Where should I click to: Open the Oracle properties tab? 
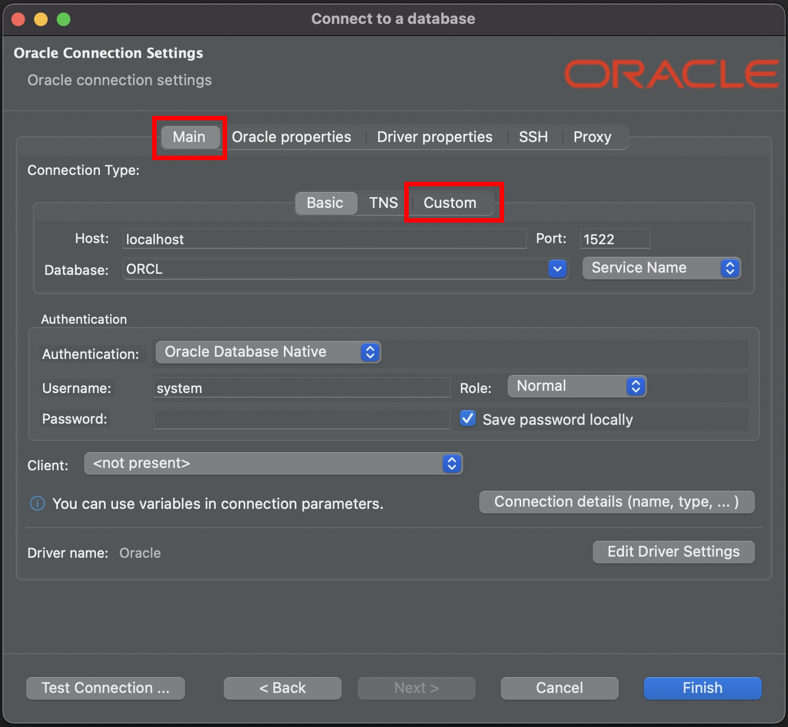(291, 137)
